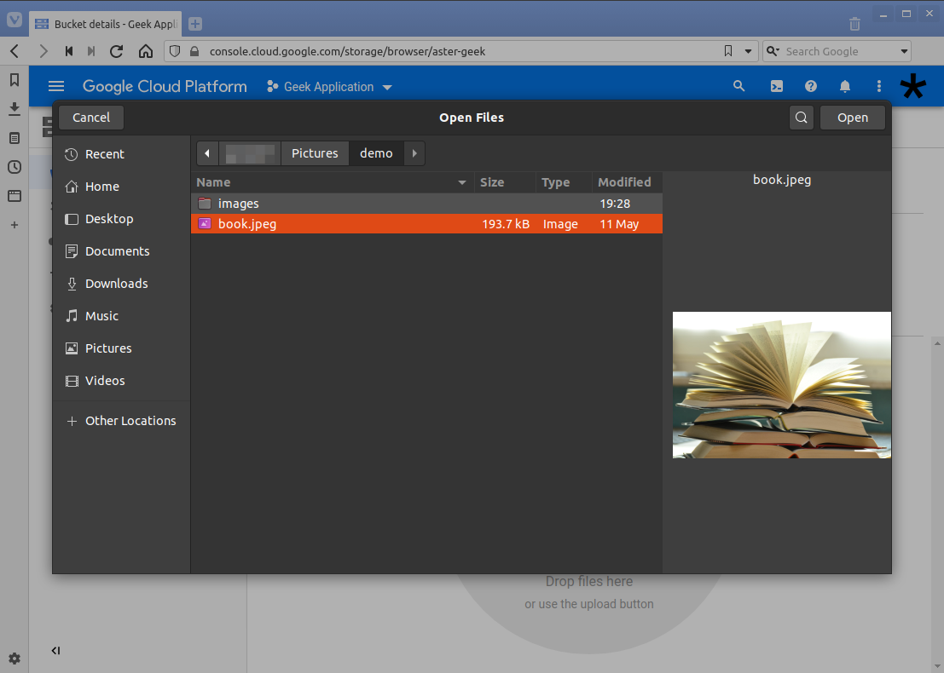Bookmark the current page

[729, 51]
